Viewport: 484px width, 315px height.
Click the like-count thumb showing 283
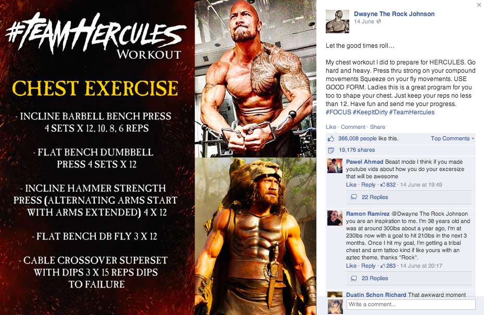pyautogui.click(x=383, y=266)
